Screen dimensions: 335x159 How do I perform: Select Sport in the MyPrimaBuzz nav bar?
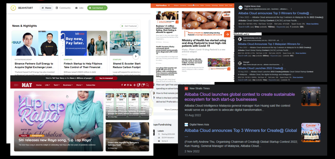[226, 5]
